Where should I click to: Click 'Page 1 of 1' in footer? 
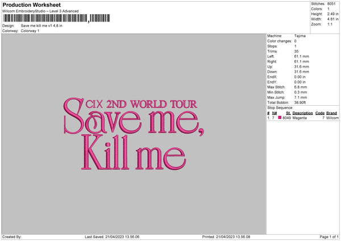pyautogui.click(x=329, y=237)
